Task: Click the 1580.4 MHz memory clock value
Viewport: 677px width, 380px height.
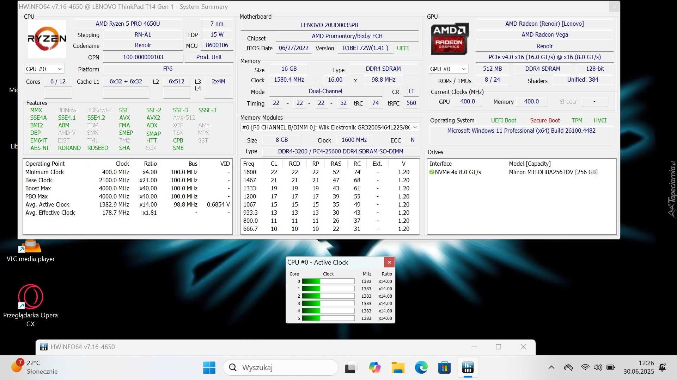Action: (289, 80)
